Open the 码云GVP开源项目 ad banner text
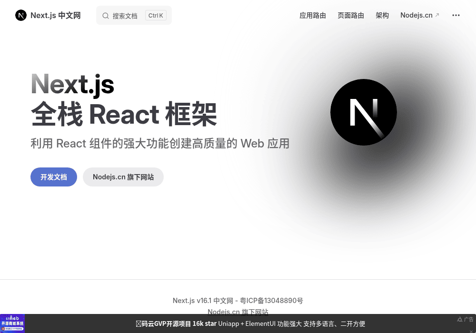The height and width of the screenshot is (333, 476). click(250, 323)
